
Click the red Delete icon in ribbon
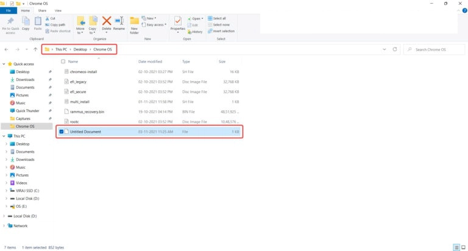(x=107, y=23)
